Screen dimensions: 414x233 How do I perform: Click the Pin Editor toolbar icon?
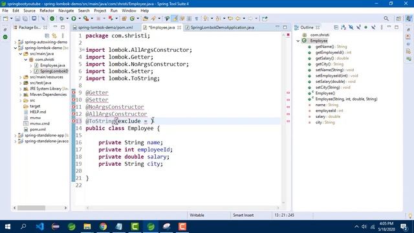tap(265, 19)
